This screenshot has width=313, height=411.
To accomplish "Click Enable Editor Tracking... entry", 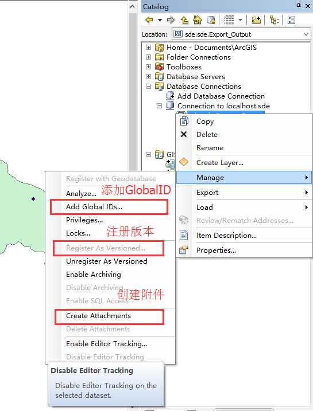I will point(110,344).
